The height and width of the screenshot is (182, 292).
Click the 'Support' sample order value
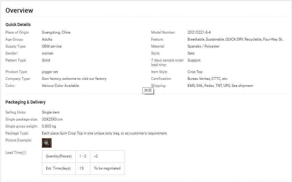[x=194, y=60]
